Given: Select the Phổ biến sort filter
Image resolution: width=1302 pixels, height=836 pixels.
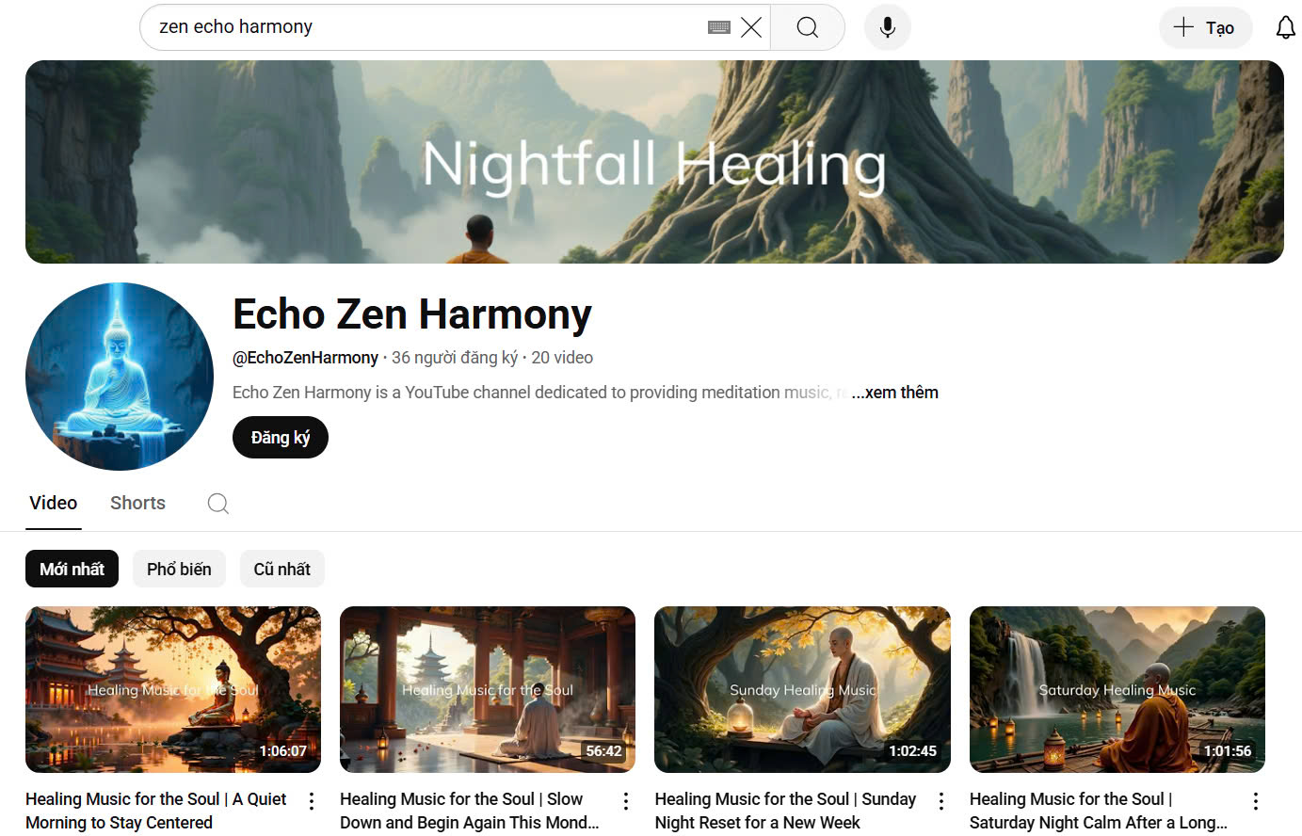Looking at the screenshot, I should (179, 569).
